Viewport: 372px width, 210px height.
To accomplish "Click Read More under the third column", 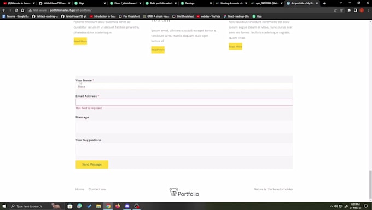I will [x=235, y=47].
